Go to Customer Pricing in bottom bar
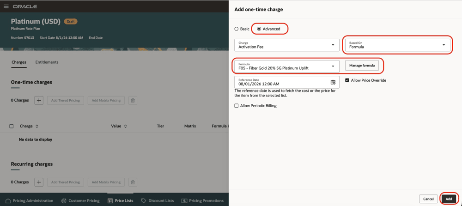462x206 pixels. 80,201
